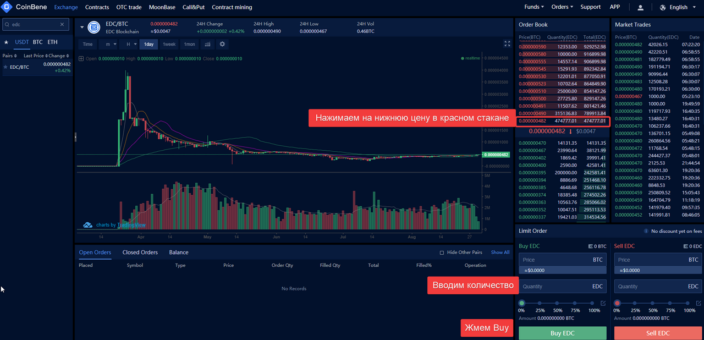Open the user account icon
704x340 pixels.
coord(640,7)
